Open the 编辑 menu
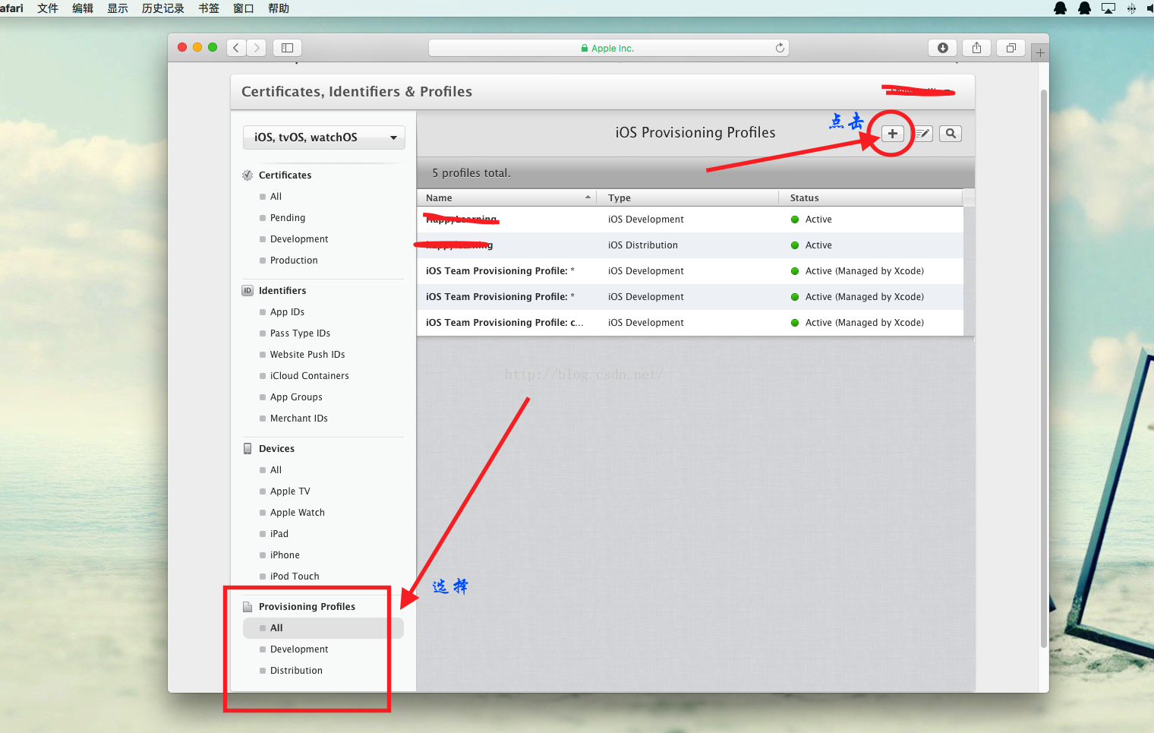Viewport: 1154px width, 733px height. click(83, 8)
